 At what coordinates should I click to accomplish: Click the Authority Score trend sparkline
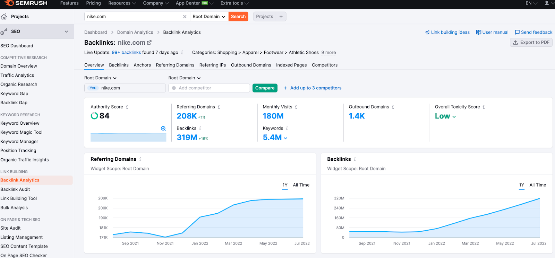tap(128, 137)
